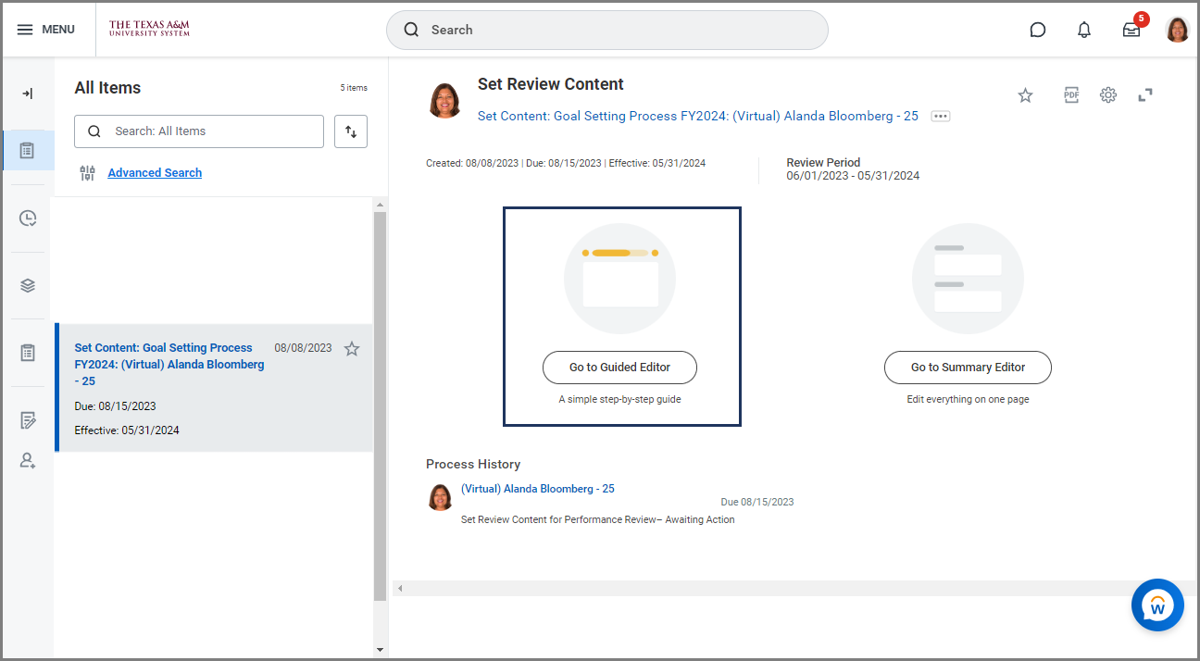Click the top global Search field
The height and width of the screenshot is (661, 1200).
click(x=606, y=30)
